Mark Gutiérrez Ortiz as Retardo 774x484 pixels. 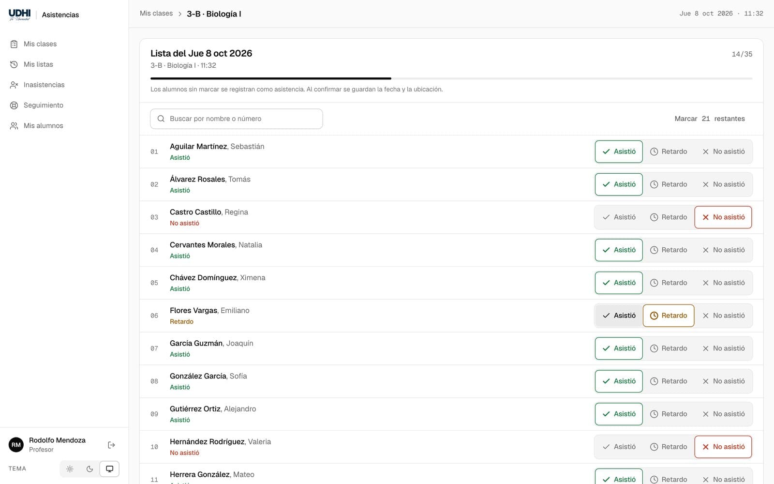(x=669, y=414)
